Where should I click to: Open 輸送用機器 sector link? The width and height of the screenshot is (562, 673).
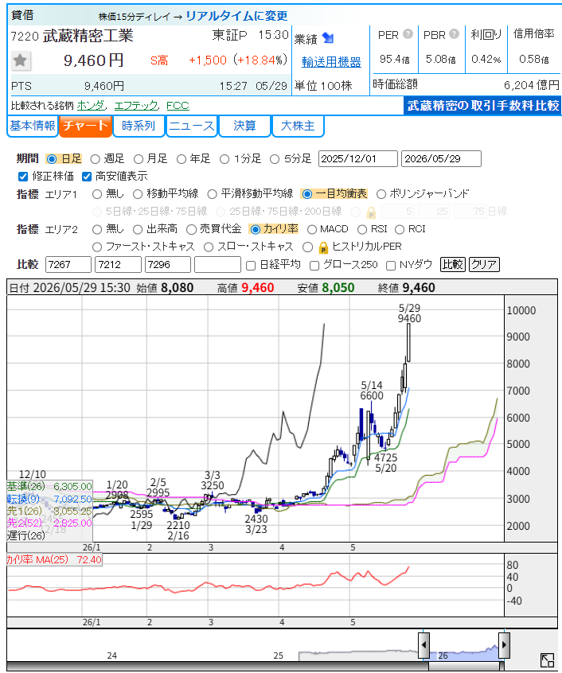pos(331,62)
